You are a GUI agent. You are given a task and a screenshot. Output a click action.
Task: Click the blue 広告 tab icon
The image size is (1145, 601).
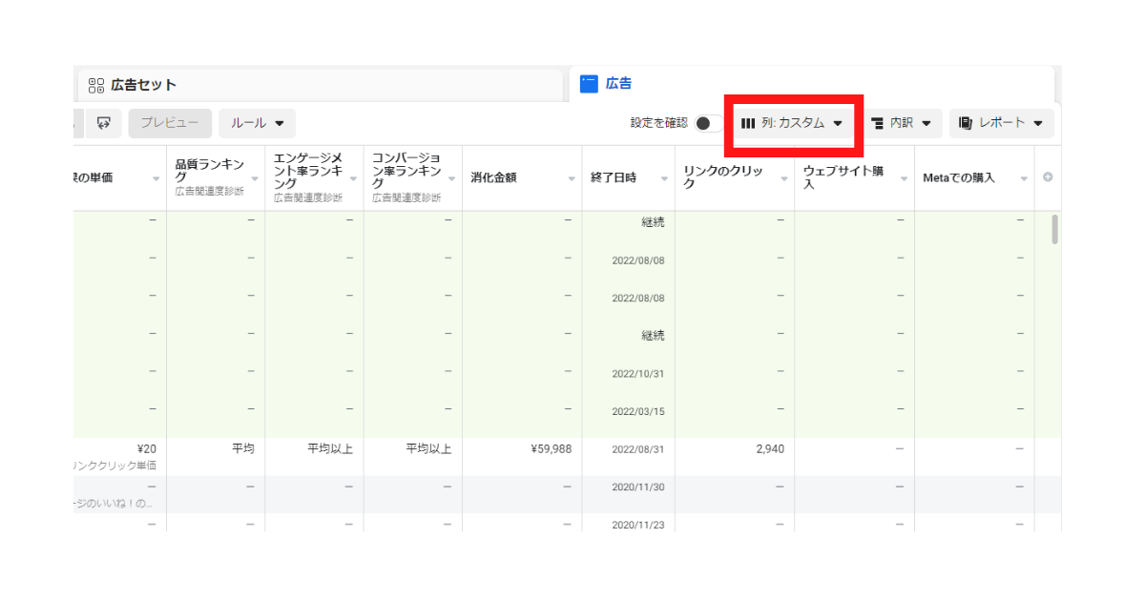(589, 84)
